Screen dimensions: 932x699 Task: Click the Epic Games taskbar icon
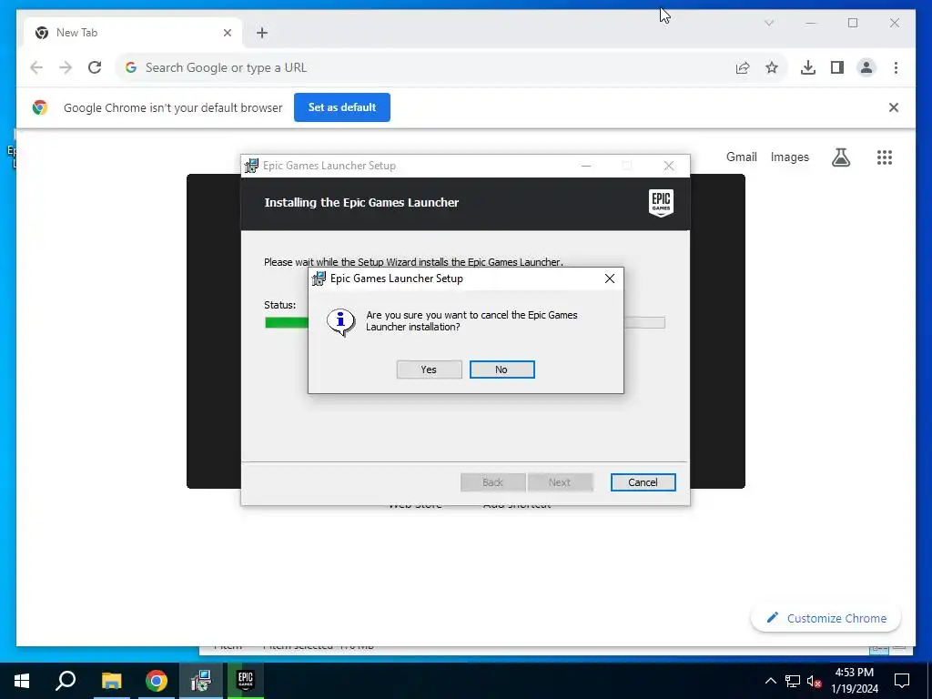pos(246,681)
